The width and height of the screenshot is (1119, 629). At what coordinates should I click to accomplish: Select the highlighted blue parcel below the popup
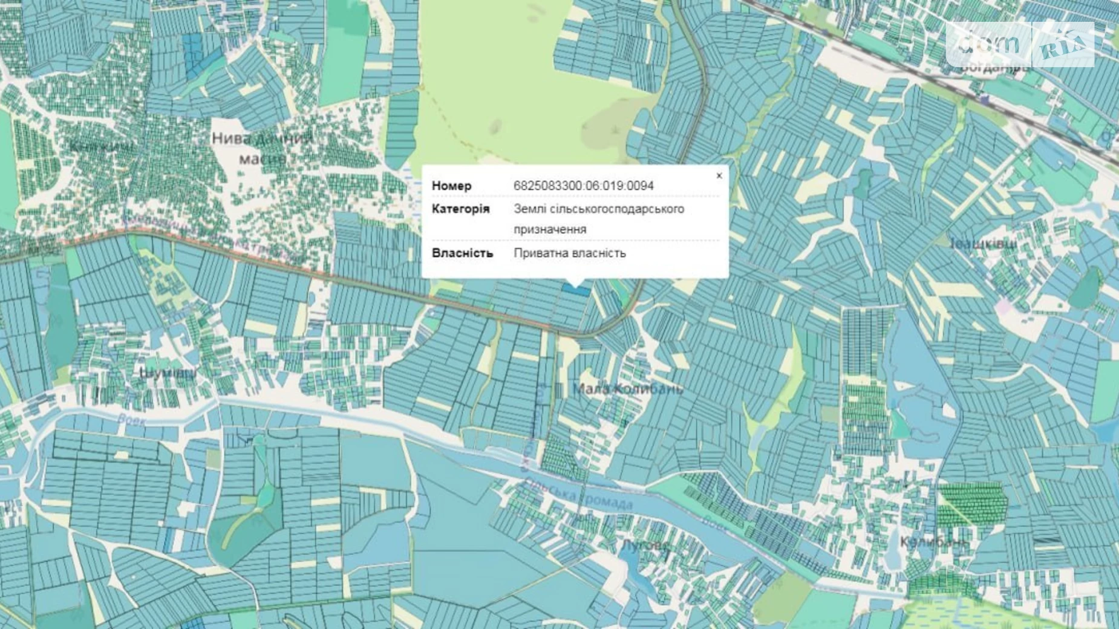(575, 290)
